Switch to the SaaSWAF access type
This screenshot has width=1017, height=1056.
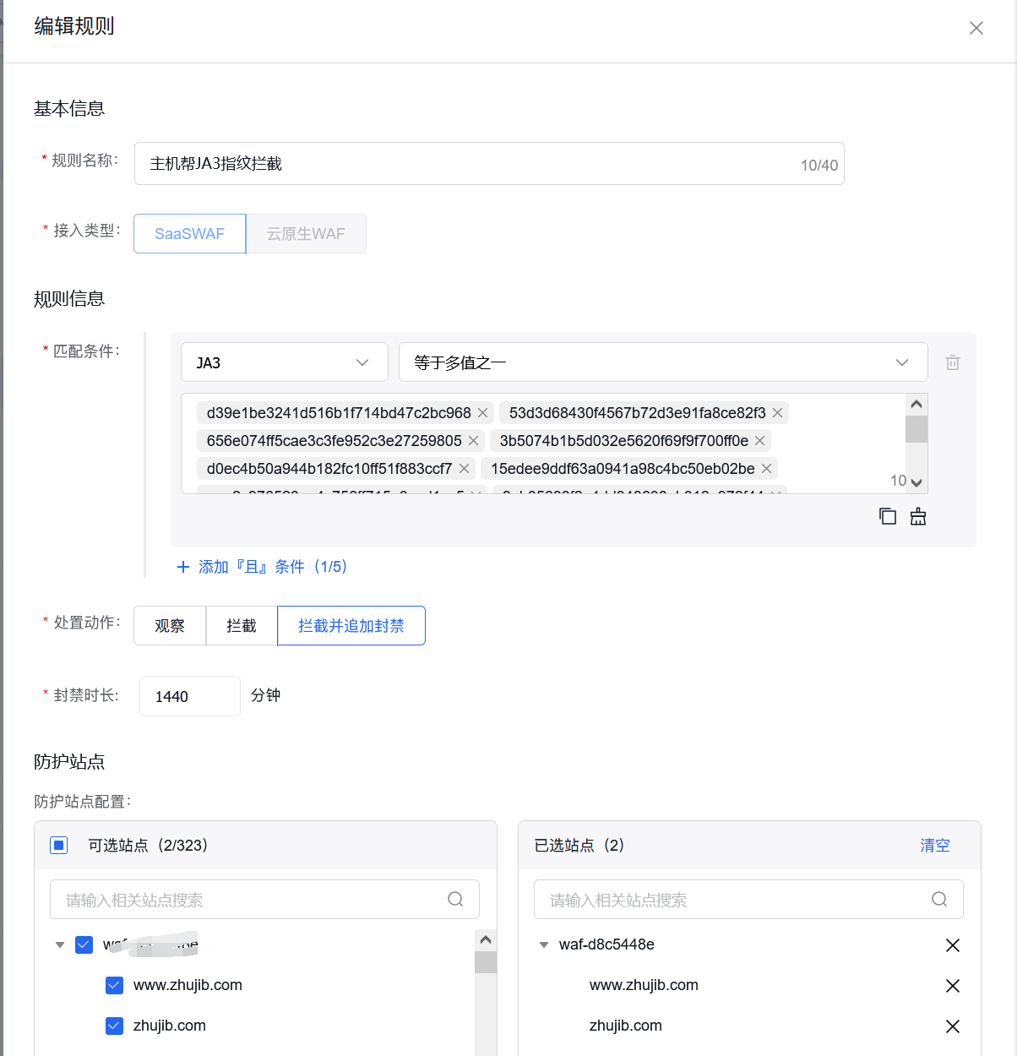188,233
